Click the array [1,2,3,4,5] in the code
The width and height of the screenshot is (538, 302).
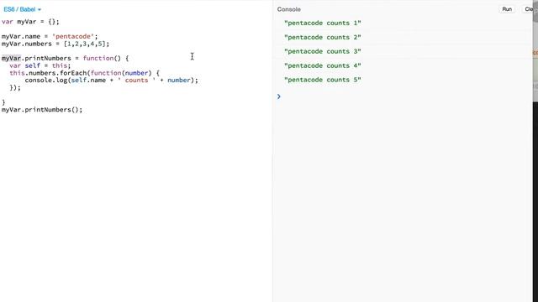85,44
